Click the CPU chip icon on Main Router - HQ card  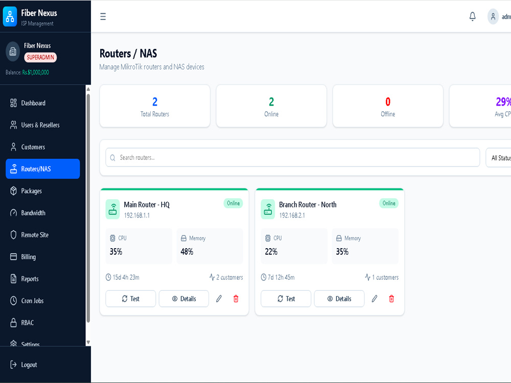(x=113, y=238)
